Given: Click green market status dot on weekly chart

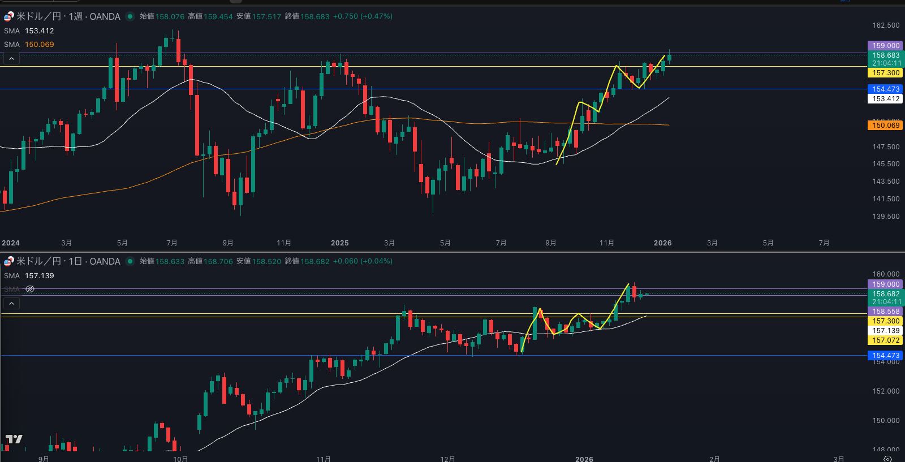Looking at the screenshot, I should 130,16.
